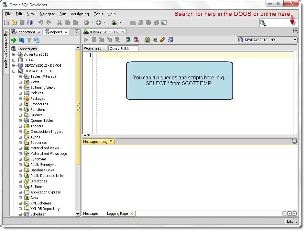Select the Crossedition Triggers node
Screen dimensions: 306x232
point(47,132)
